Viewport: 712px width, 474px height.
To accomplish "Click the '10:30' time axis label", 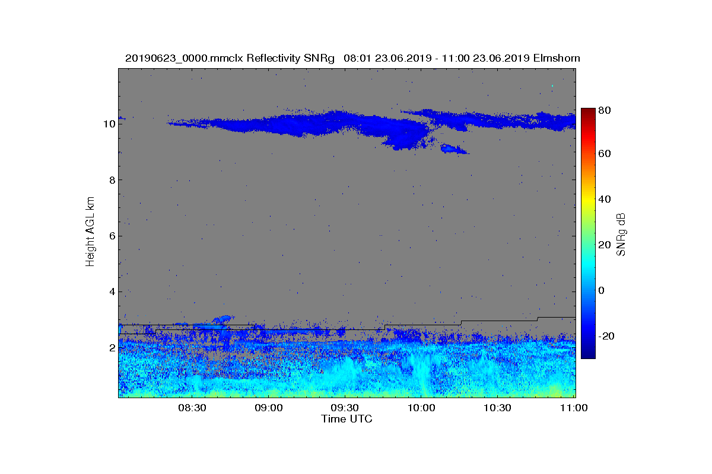I will (497, 408).
